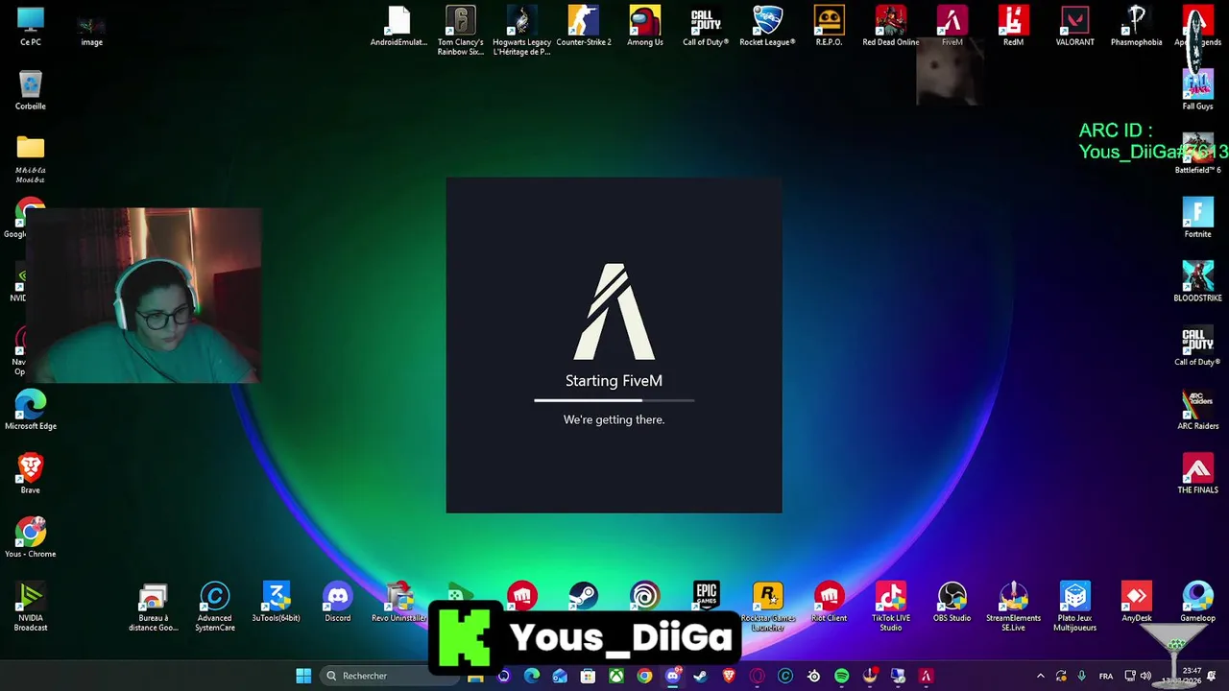Click the "We're getting there." message

tap(614, 419)
